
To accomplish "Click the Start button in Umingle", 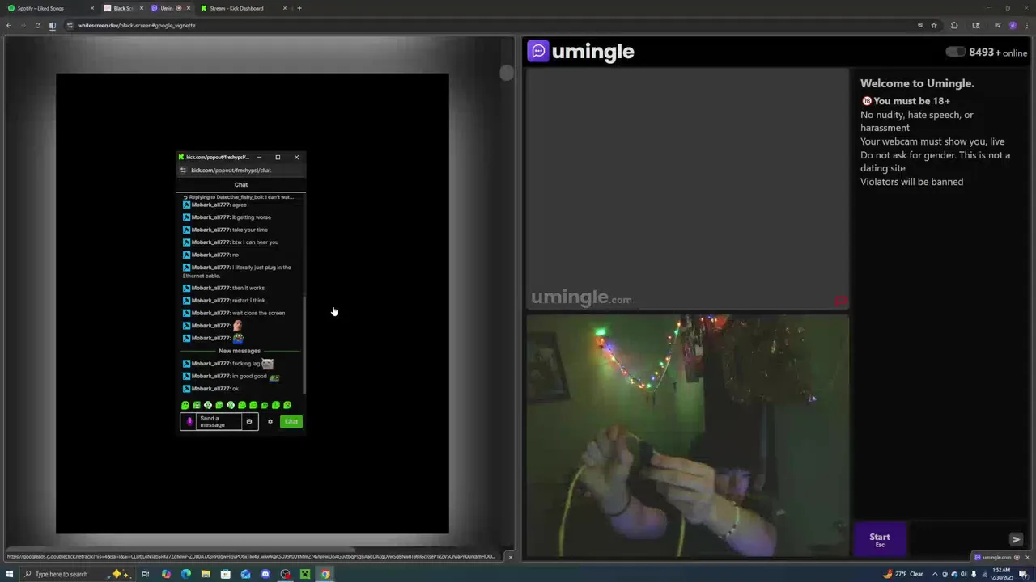I will (880, 539).
